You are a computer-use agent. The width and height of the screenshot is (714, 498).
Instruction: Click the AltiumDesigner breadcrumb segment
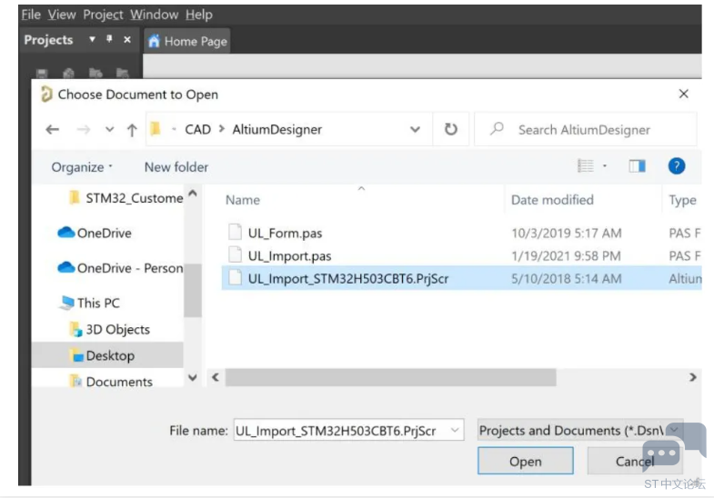pos(277,130)
